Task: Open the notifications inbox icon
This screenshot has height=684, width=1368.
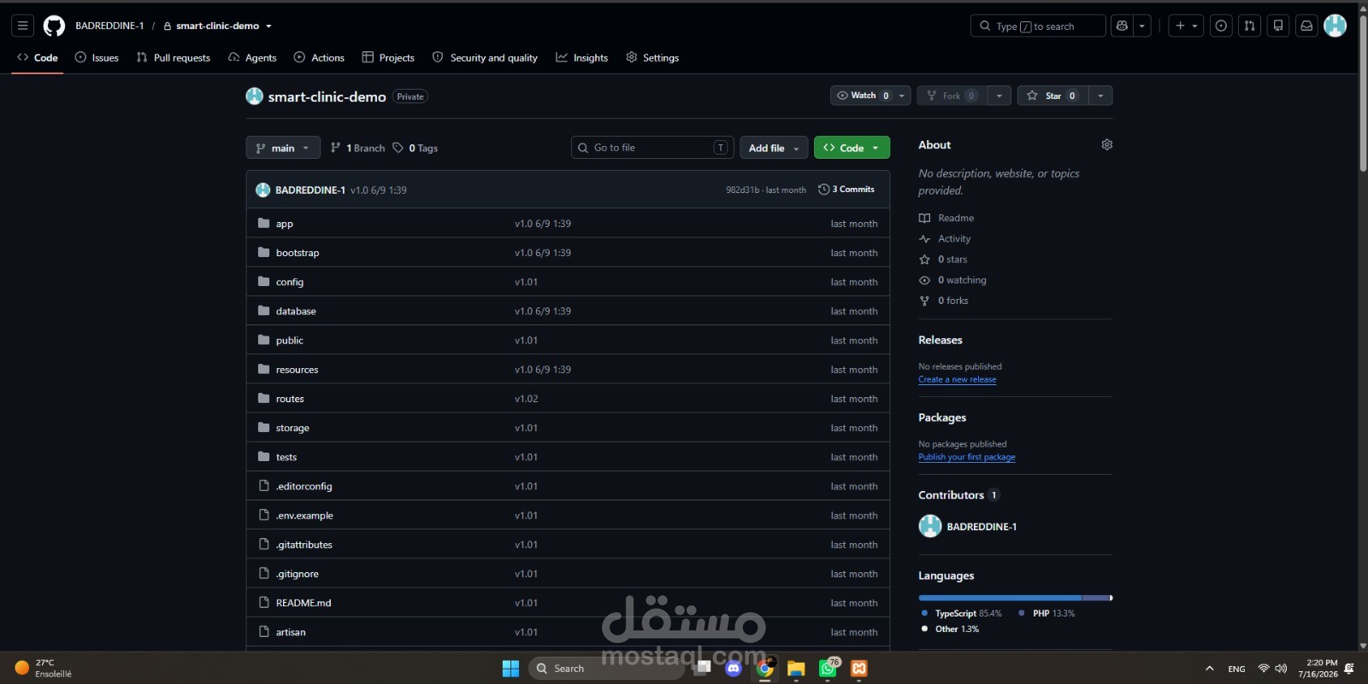Action: point(1306,26)
